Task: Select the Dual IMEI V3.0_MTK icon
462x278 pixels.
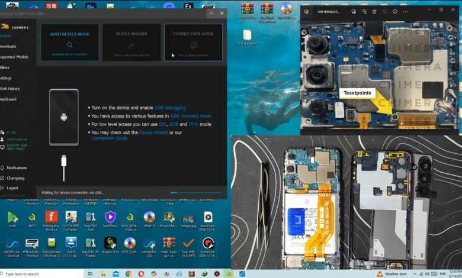Action: 188,247
